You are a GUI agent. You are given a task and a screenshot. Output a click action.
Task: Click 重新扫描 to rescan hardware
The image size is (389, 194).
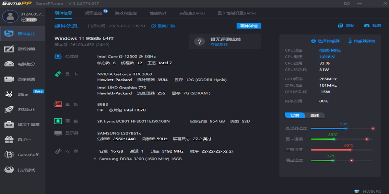pyautogui.click(x=163, y=26)
